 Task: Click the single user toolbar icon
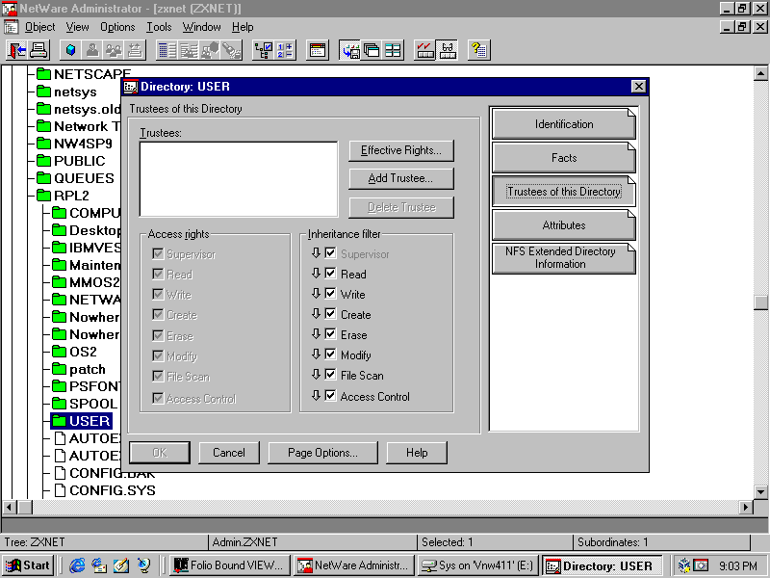point(92,50)
